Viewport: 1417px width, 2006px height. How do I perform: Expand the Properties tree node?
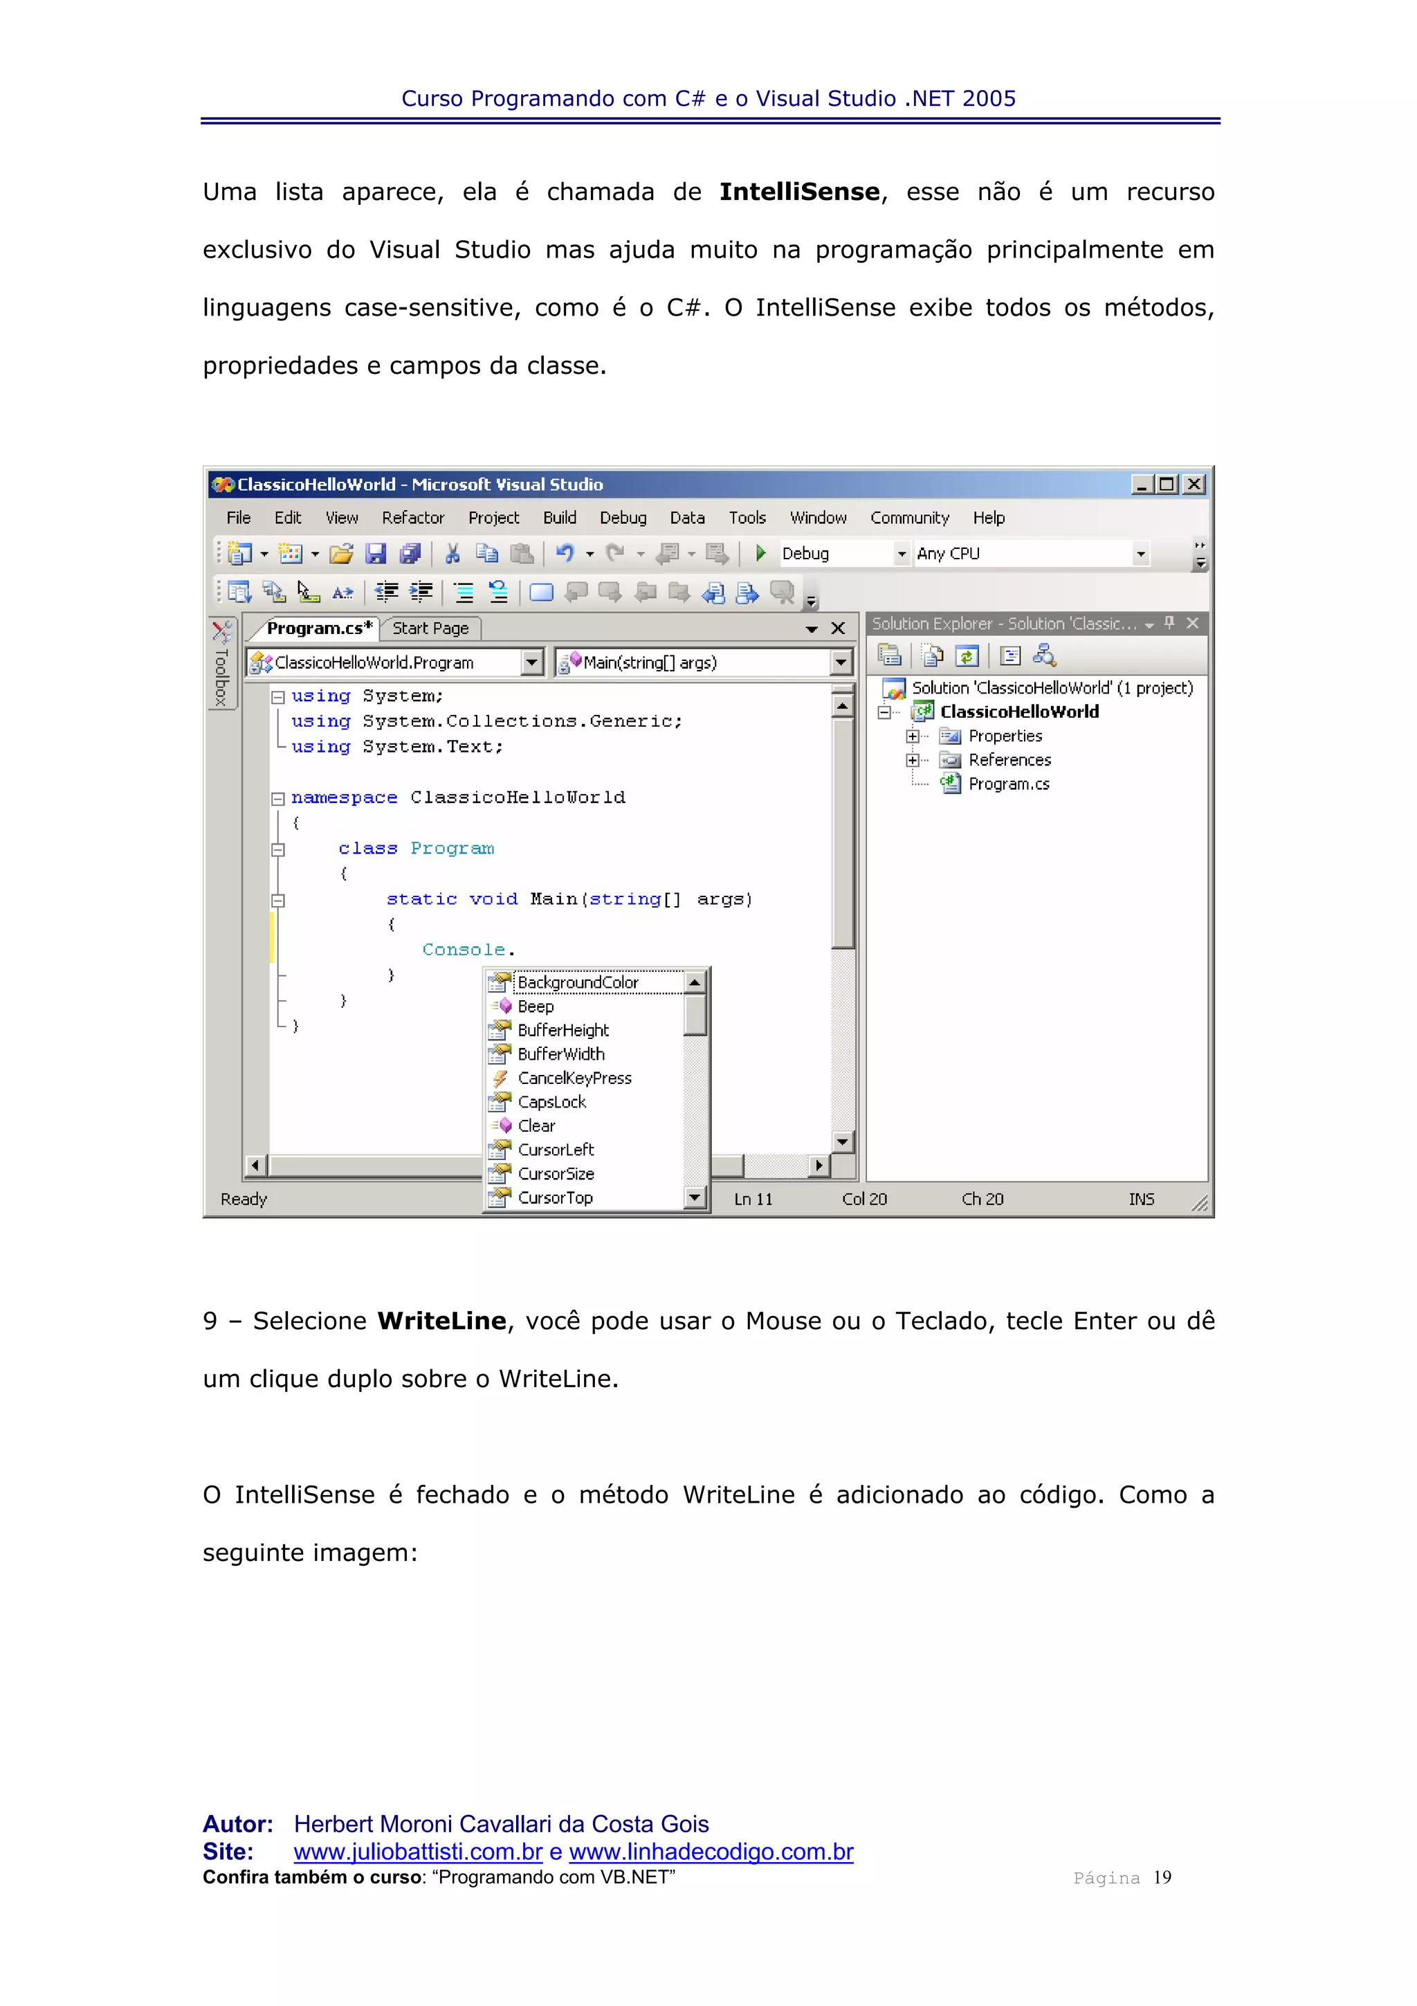click(x=913, y=737)
